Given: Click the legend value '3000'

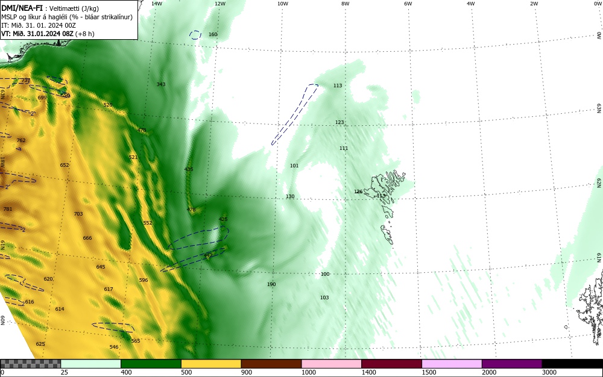Looking at the screenshot, I should tap(549, 372).
